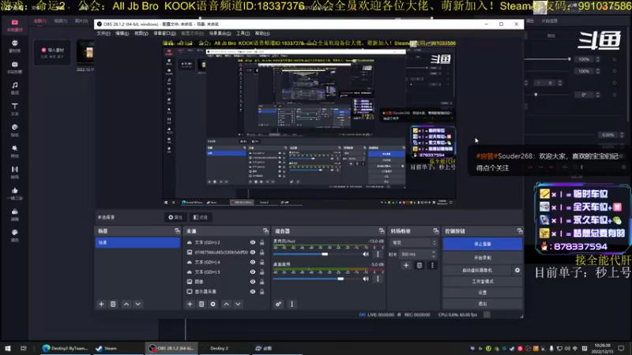This screenshot has width=632, height=355.
Task: Pop out the Controls dock panel
Action: coord(520,231)
